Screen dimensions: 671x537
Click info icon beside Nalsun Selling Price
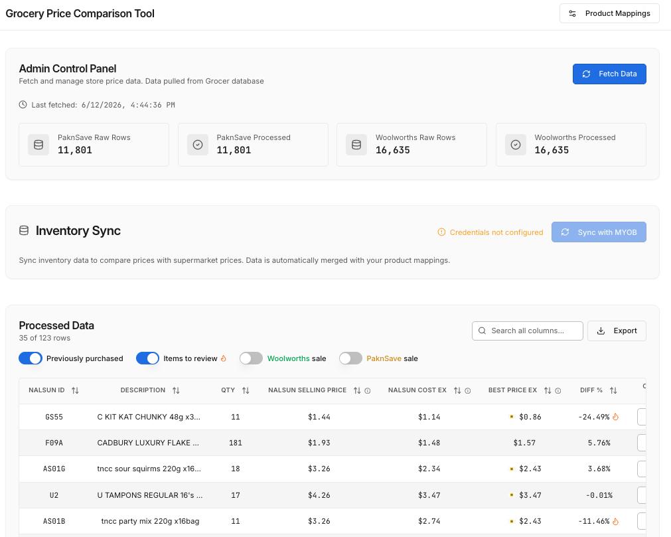click(x=368, y=391)
